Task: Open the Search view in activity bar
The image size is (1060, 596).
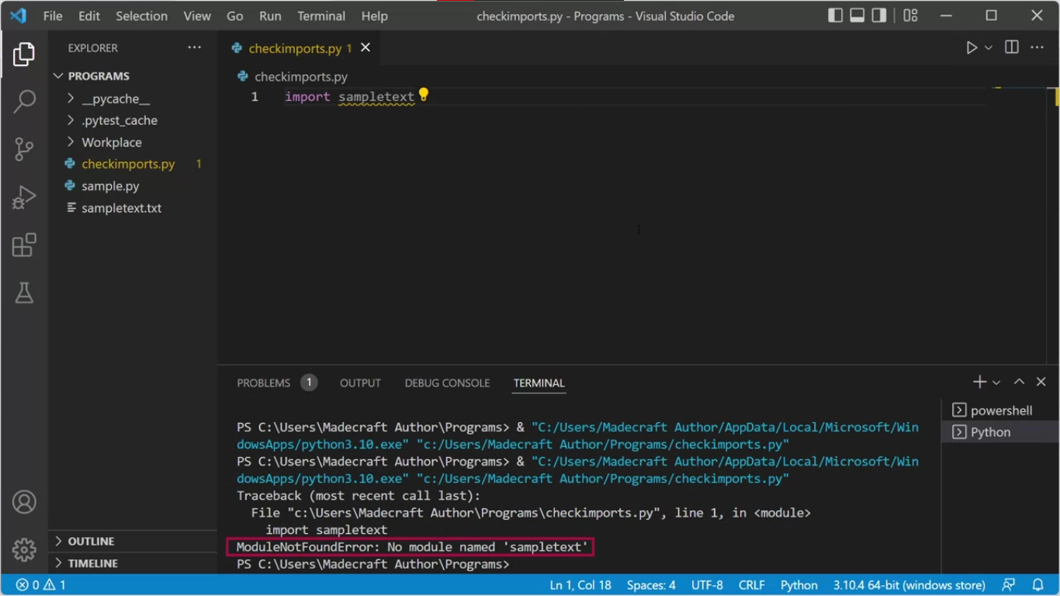Action: point(24,102)
